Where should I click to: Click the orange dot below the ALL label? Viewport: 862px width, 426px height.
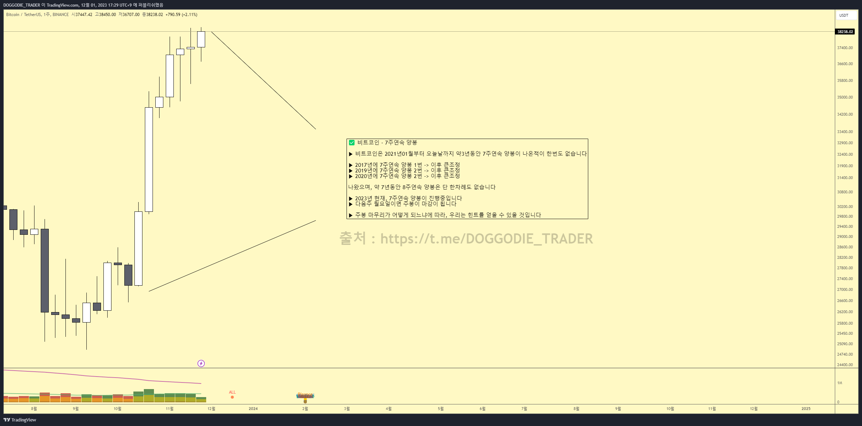[232, 397]
